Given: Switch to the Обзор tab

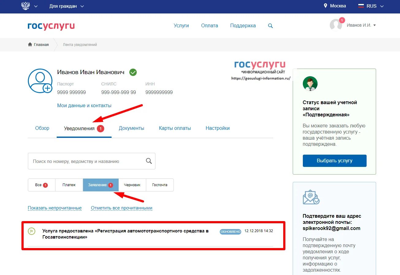Looking at the screenshot, I should coord(42,128).
